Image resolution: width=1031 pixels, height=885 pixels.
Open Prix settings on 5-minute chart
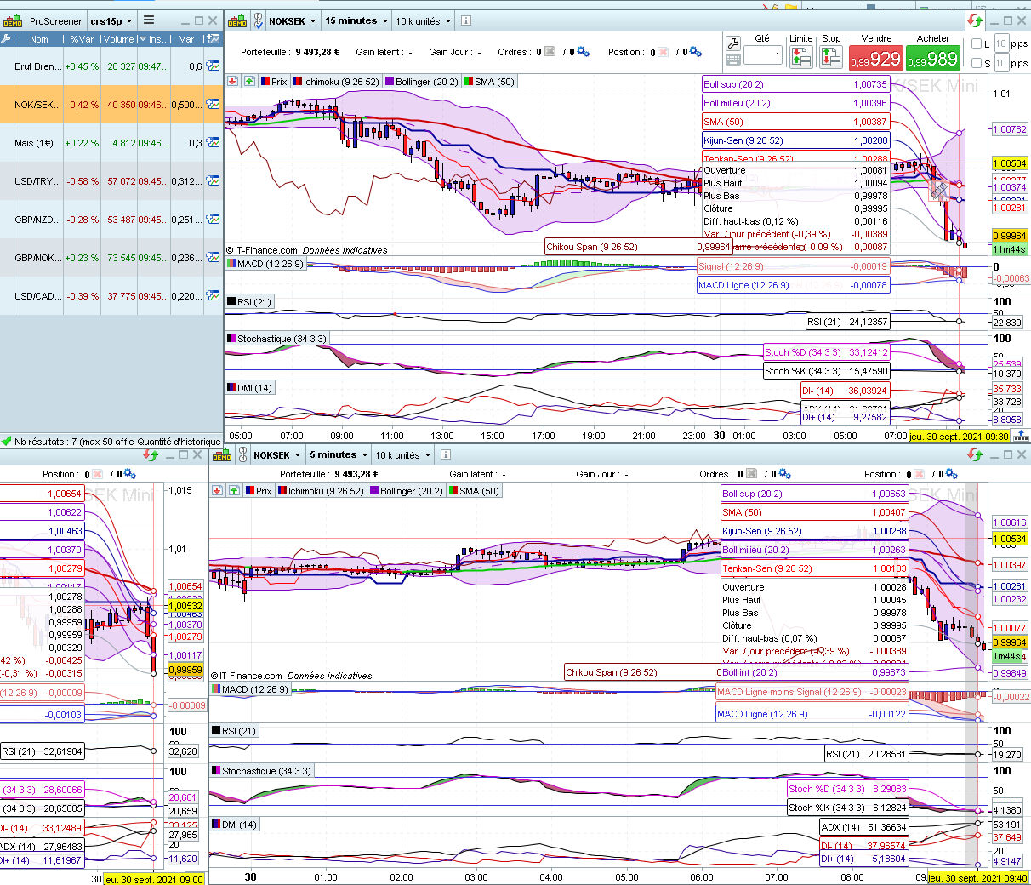click(258, 491)
